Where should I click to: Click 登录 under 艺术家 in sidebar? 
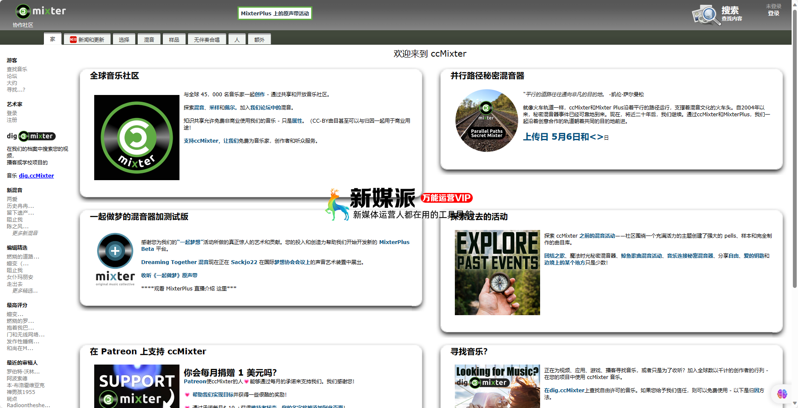click(x=12, y=113)
